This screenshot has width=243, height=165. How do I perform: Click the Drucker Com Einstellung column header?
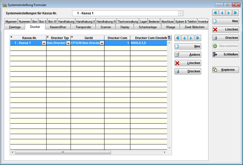tap(149, 38)
